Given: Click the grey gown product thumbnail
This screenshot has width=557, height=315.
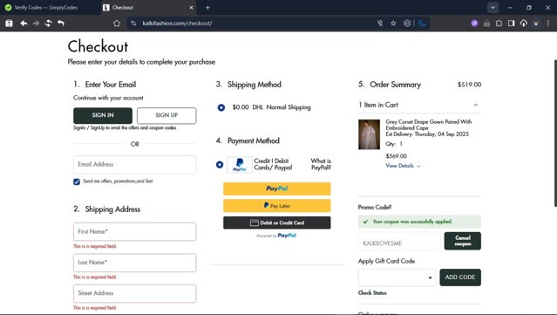Looking at the screenshot, I should pos(369,134).
